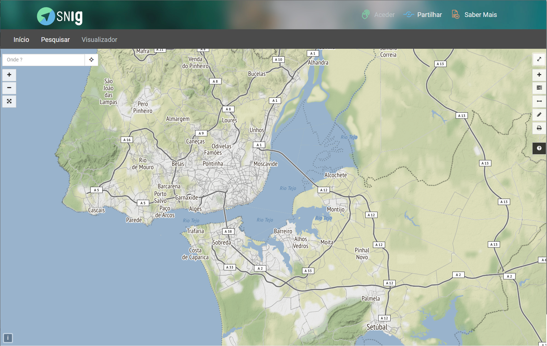Click the Moscavide label on the map
547x346 pixels.
pos(266,164)
